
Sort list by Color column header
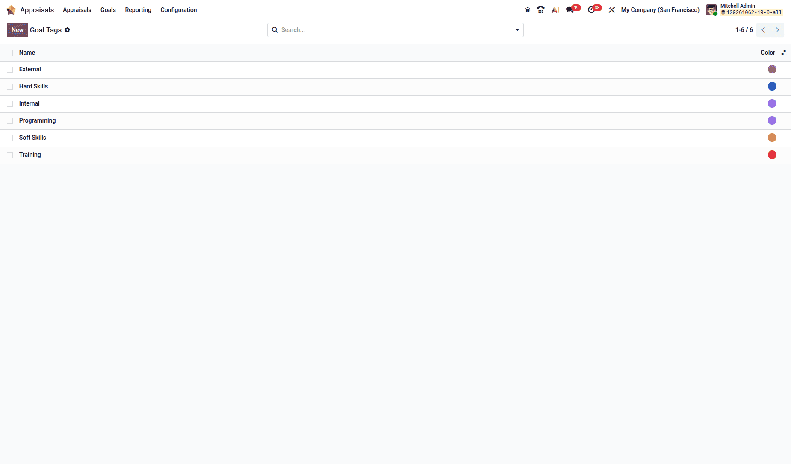click(x=768, y=53)
